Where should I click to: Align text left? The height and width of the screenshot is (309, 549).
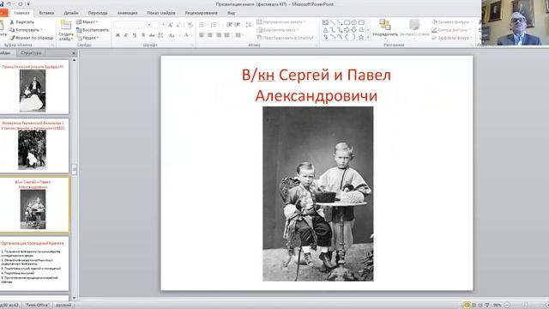[x=202, y=35]
